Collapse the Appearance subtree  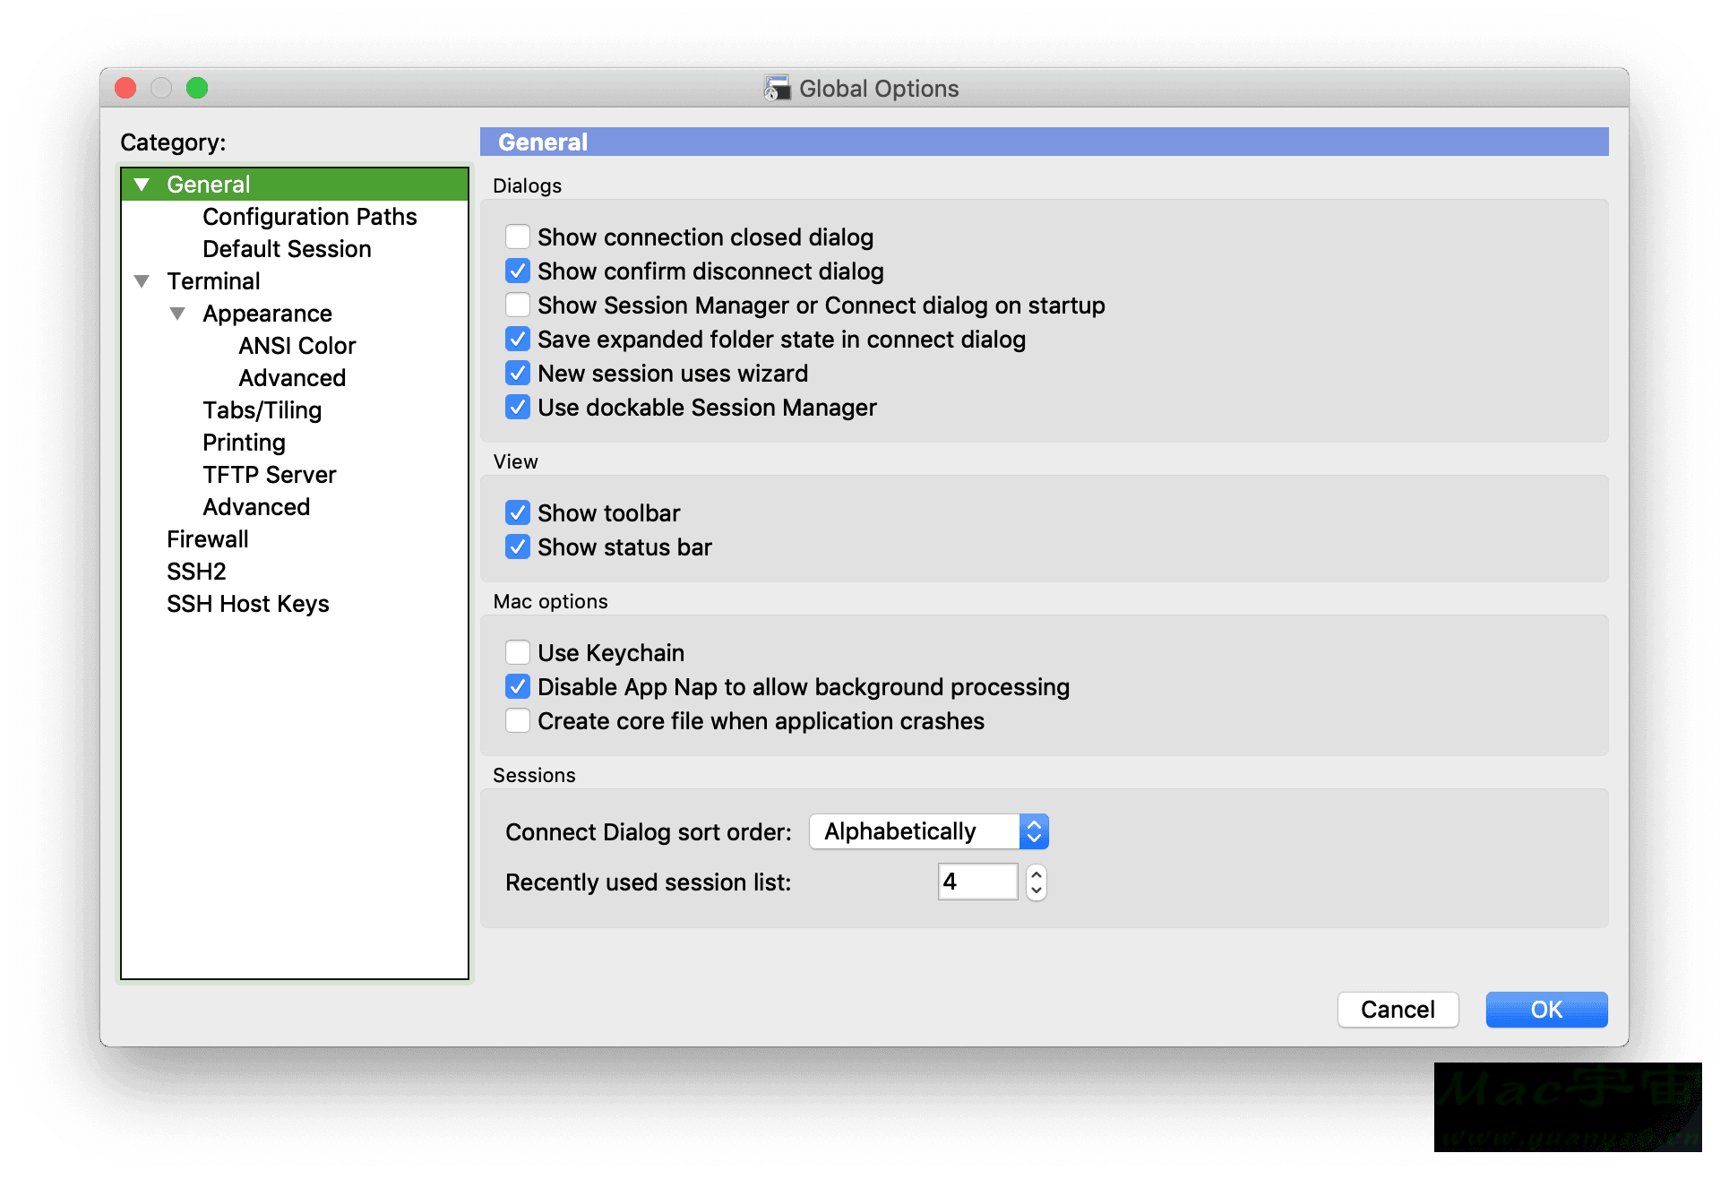point(177,313)
